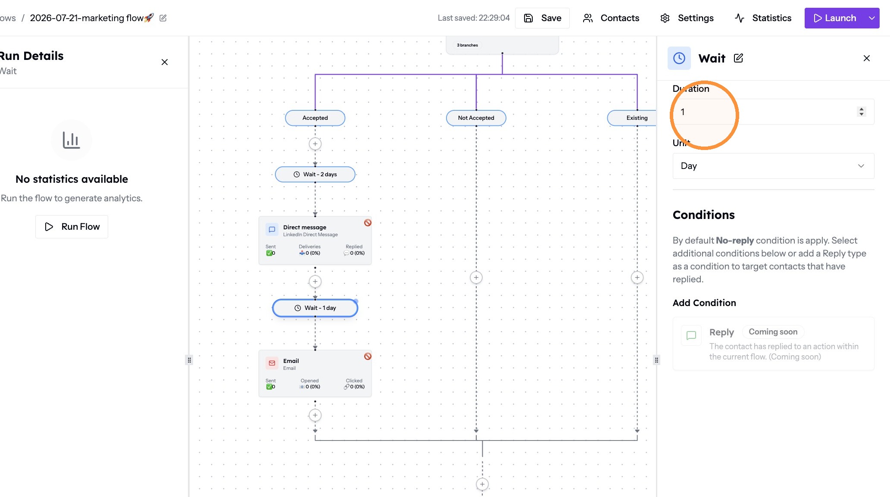Select the Existing branch node

[632, 118]
